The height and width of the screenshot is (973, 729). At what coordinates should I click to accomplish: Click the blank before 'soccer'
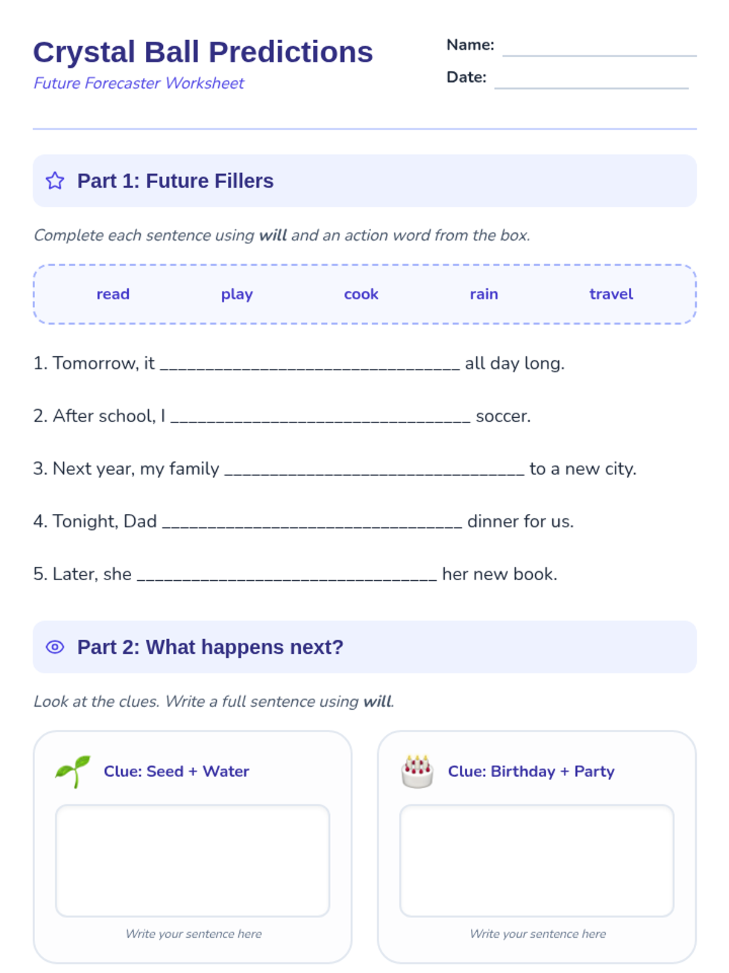[320, 417]
